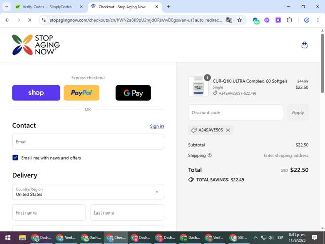
Task: Click the network tray icon
Action: click(264, 238)
